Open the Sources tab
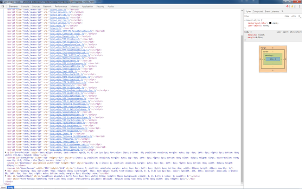 point(36,6)
